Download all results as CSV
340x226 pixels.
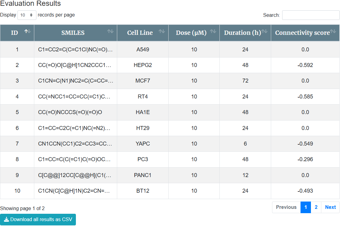coord(38,220)
